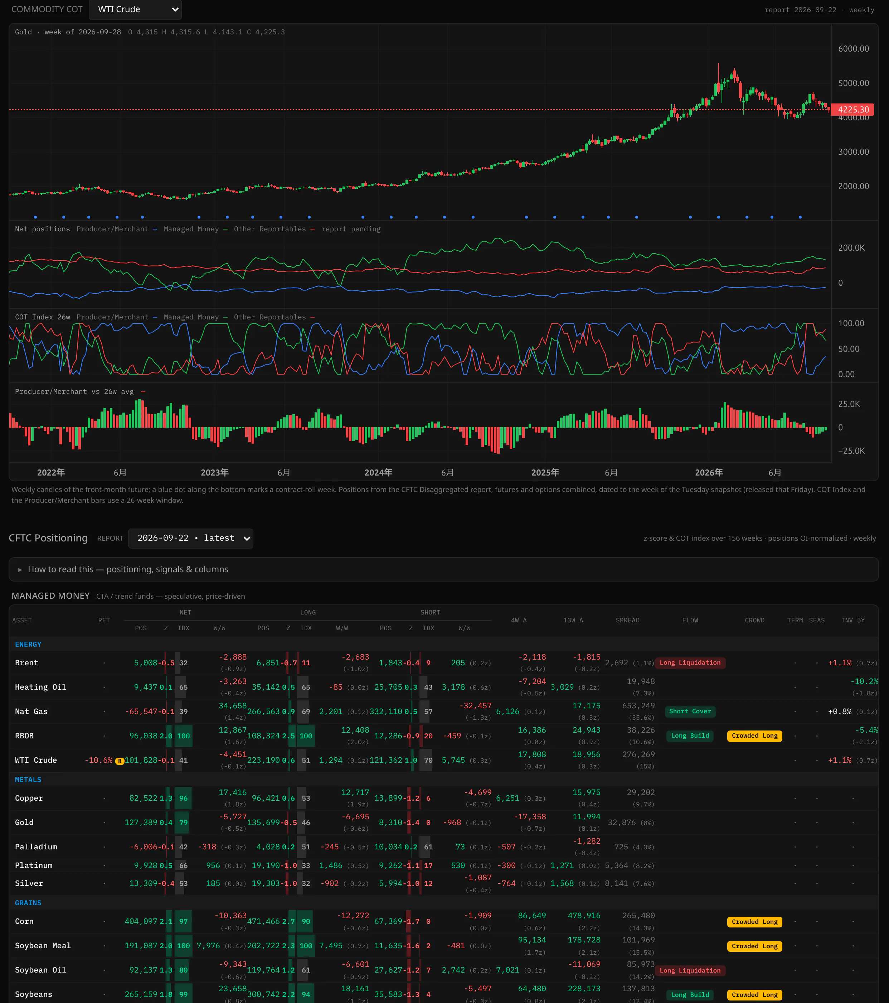This screenshot has width=889, height=1003.
Task: Select the Brent asset row
Action: coord(443,663)
